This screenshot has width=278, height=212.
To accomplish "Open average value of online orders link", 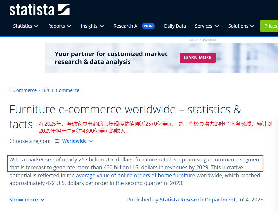I will point(135,175).
